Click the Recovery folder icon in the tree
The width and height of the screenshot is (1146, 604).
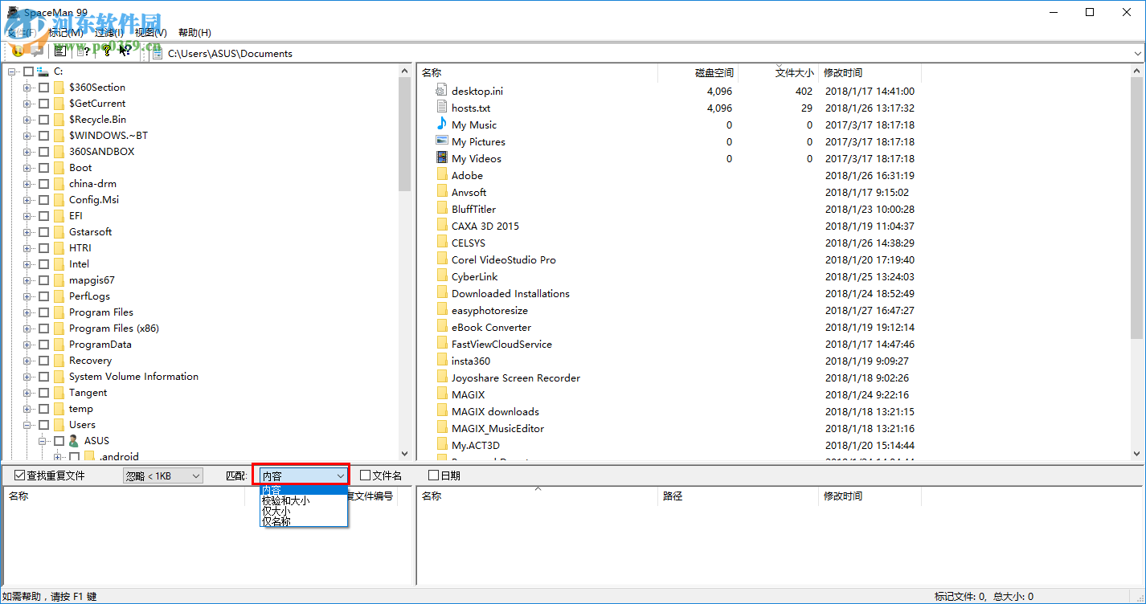(x=59, y=361)
